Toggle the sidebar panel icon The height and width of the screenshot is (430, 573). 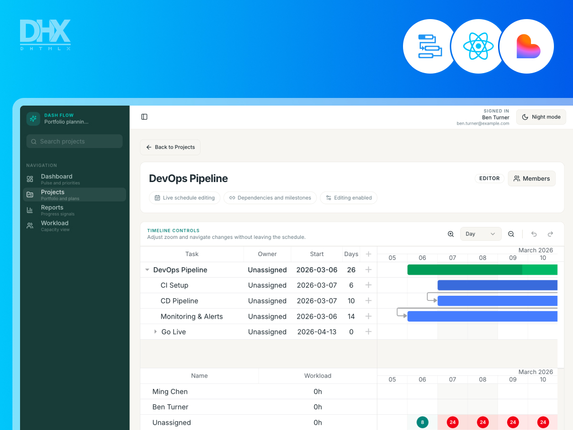pyautogui.click(x=144, y=117)
